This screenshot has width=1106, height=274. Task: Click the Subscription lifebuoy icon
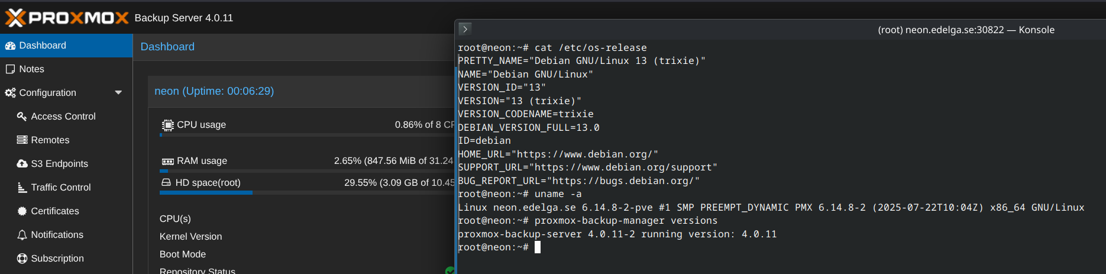point(22,259)
